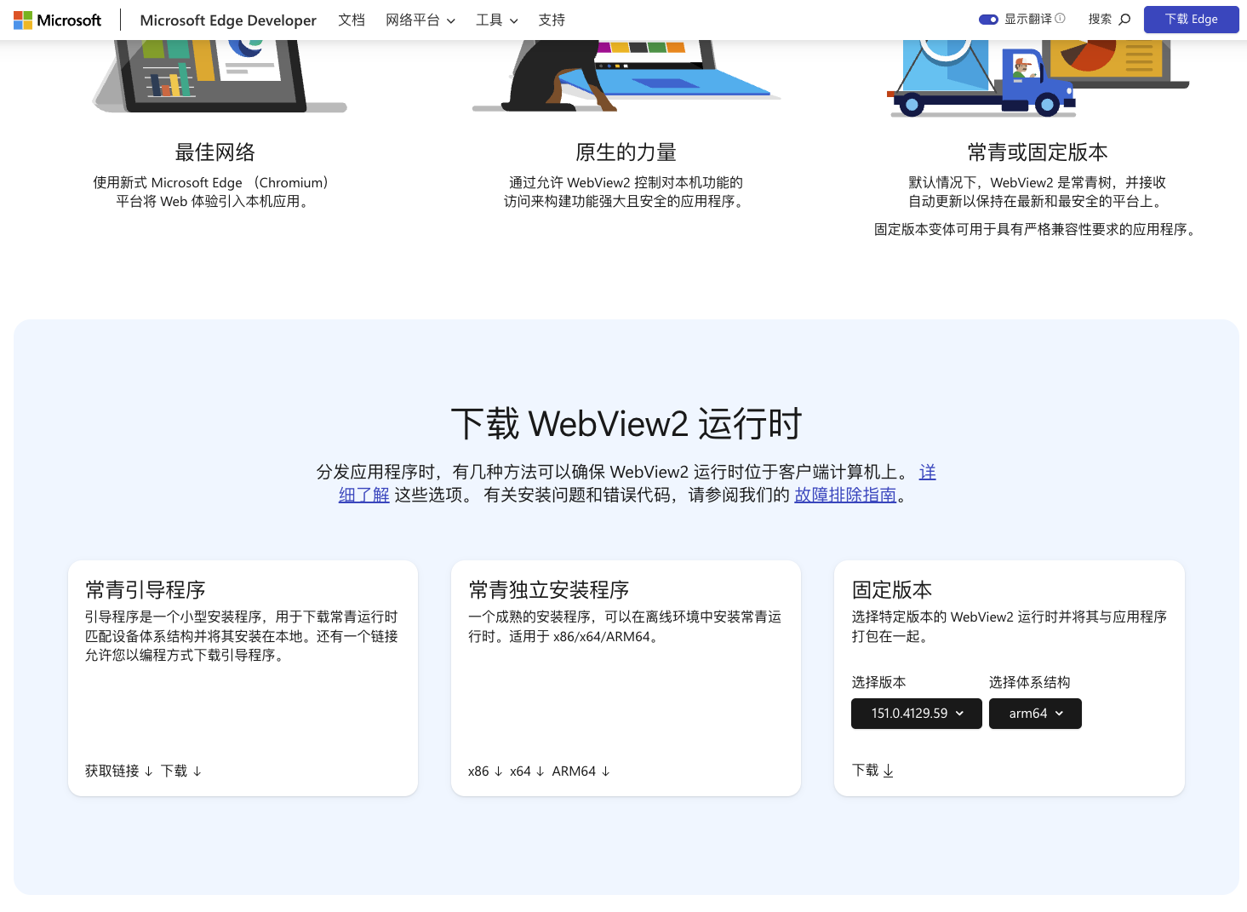Download the ARM64 standalone installer
1247x912 pixels.
pyautogui.click(x=581, y=771)
